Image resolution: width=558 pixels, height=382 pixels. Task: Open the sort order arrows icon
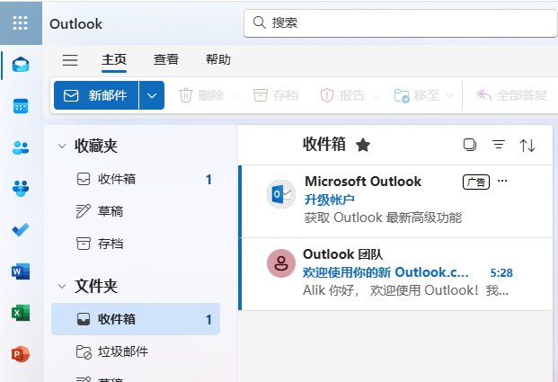527,146
